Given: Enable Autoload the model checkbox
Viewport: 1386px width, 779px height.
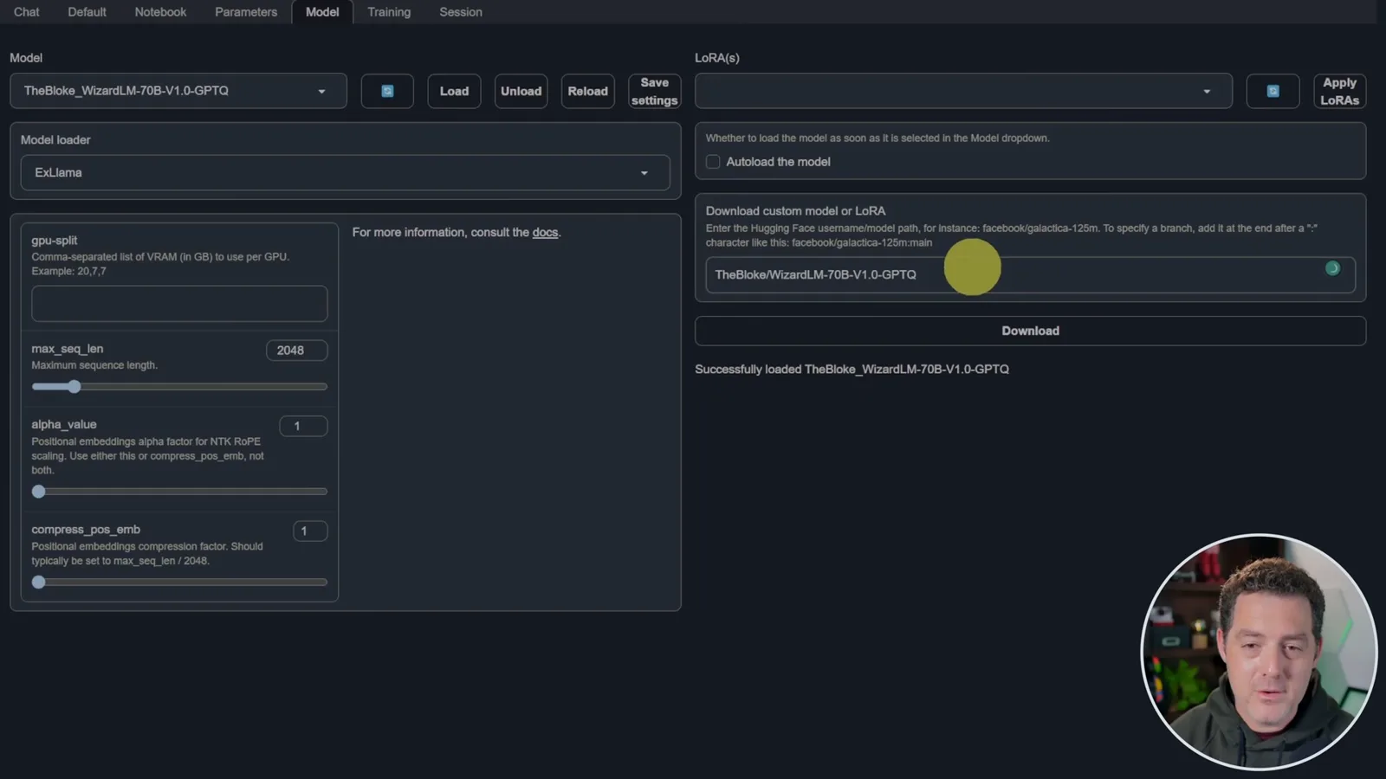Looking at the screenshot, I should (713, 162).
